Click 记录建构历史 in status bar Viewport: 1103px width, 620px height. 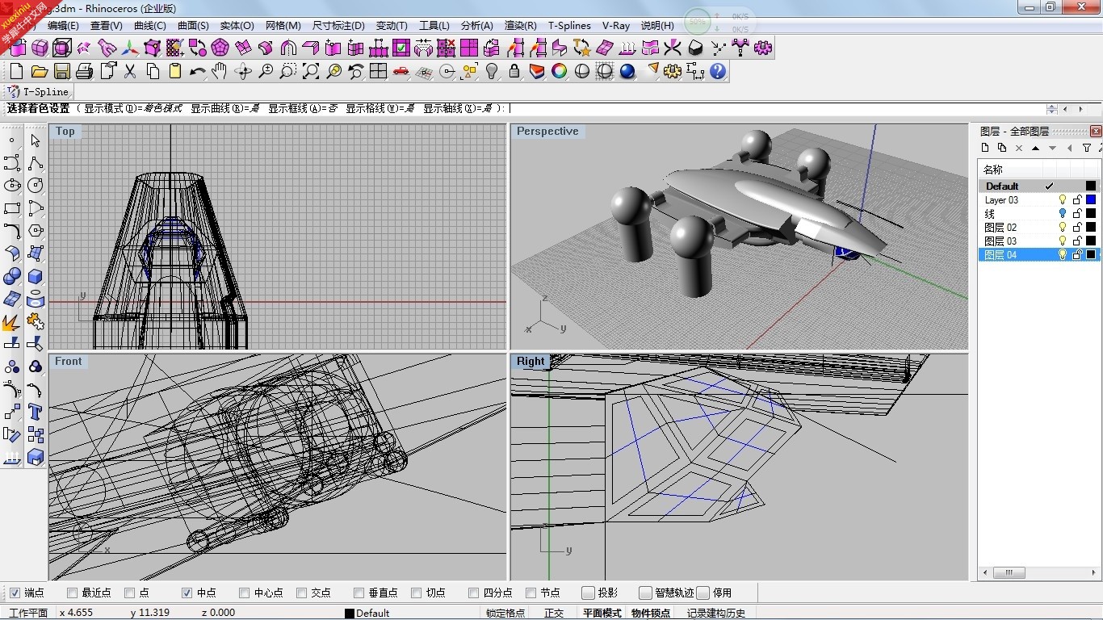tap(716, 613)
